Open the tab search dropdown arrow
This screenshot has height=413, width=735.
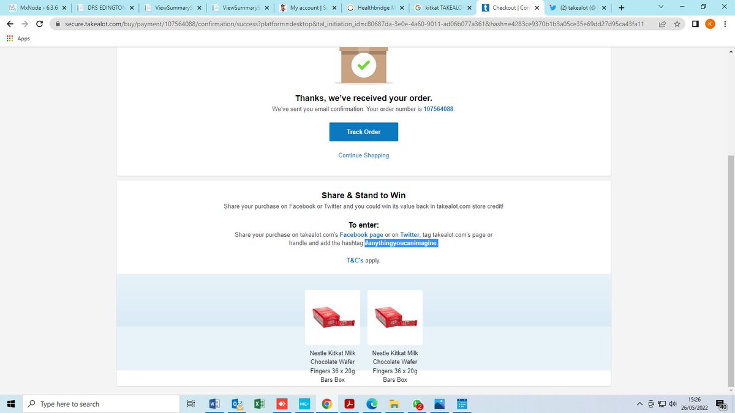click(x=660, y=7)
